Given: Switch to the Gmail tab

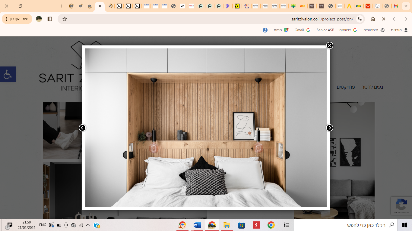Looking at the screenshot, I should pyautogui.click(x=396, y=6).
